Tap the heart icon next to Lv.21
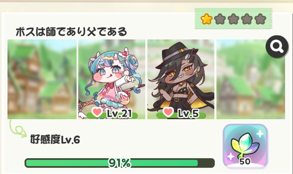293x174 pixels. pyautogui.click(x=97, y=112)
